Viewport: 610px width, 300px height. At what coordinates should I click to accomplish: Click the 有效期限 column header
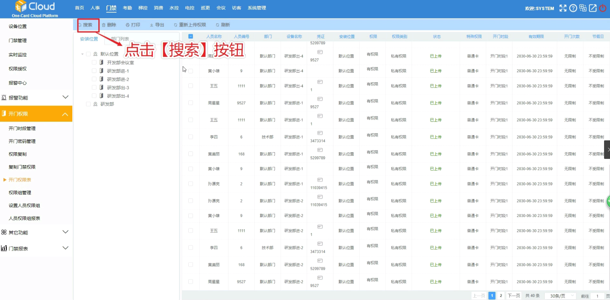[x=536, y=36]
